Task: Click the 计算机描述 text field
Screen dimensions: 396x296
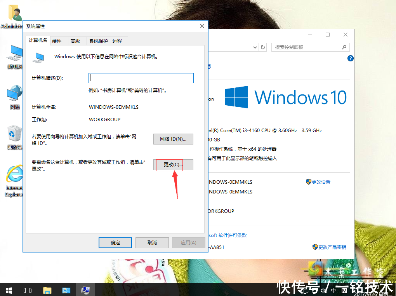Action: (x=141, y=78)
